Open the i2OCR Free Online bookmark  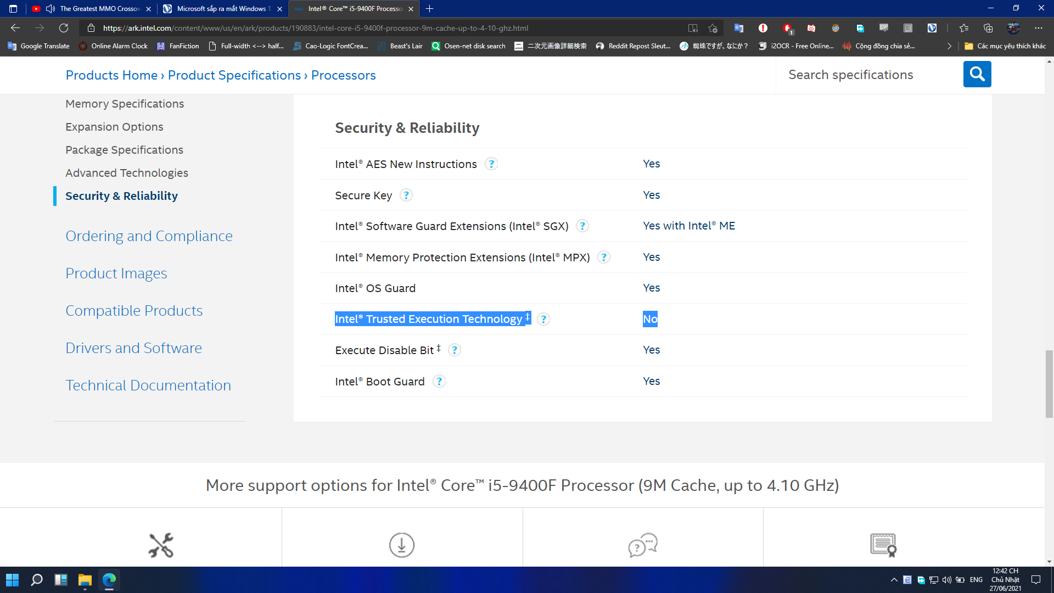[x=796, y=46]
